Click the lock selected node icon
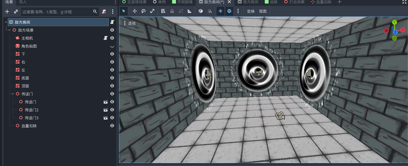408x166 pixels. coord(172,11)
